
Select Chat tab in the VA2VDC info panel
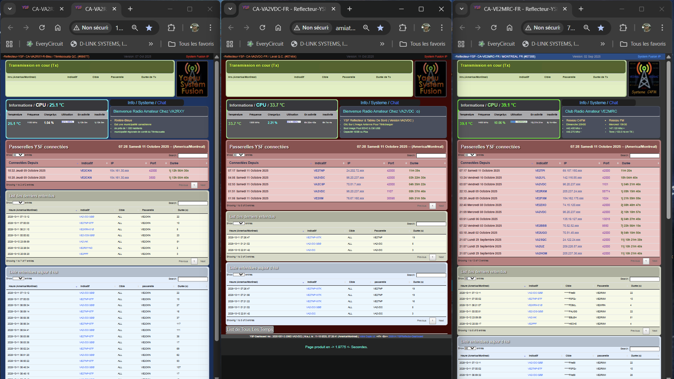point(395,103)
